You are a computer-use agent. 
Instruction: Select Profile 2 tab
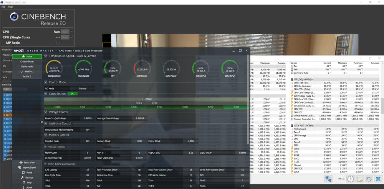[x=27, y=76]
